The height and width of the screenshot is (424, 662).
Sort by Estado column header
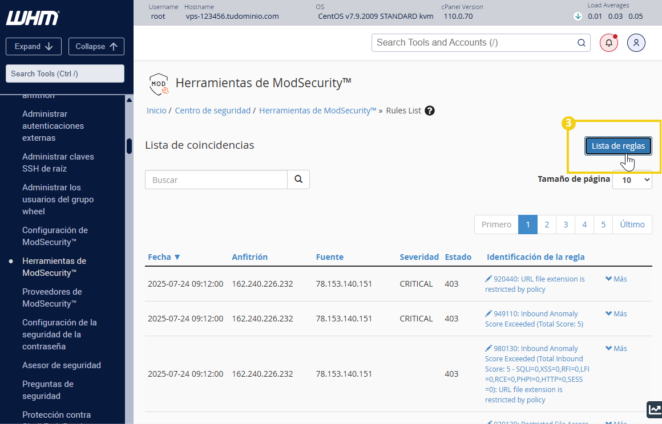(458, 256)
